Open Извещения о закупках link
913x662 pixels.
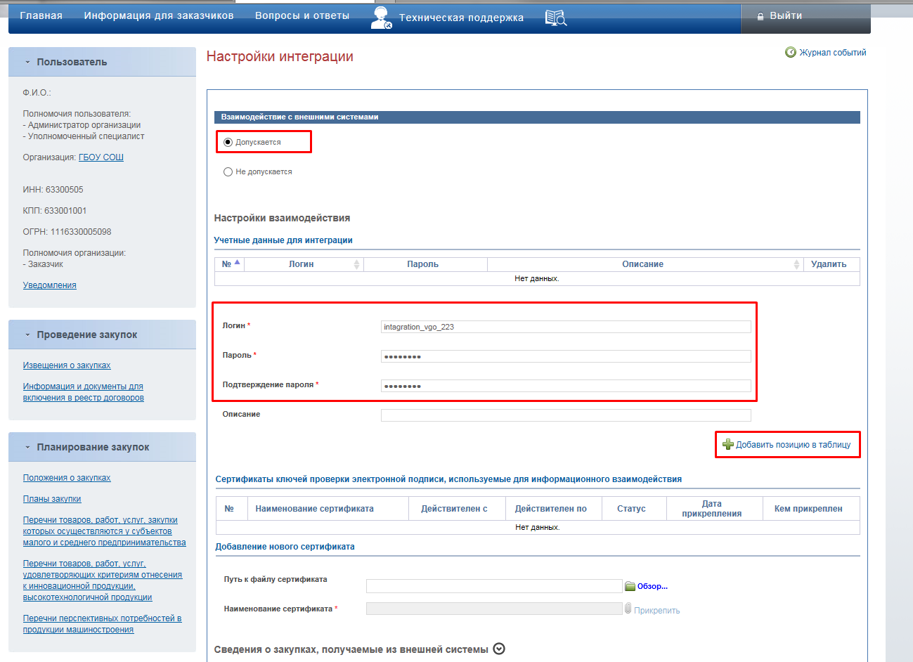click(67, 365)
